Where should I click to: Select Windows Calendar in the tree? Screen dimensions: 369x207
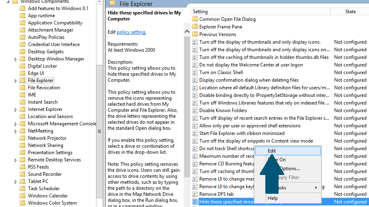pyautogui.click(x=48, y=196)
